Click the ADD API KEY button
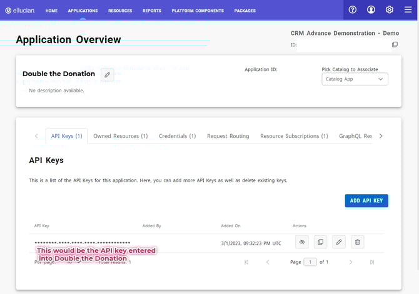This screenshot has width=419, height=294. [x=366, y=200]
